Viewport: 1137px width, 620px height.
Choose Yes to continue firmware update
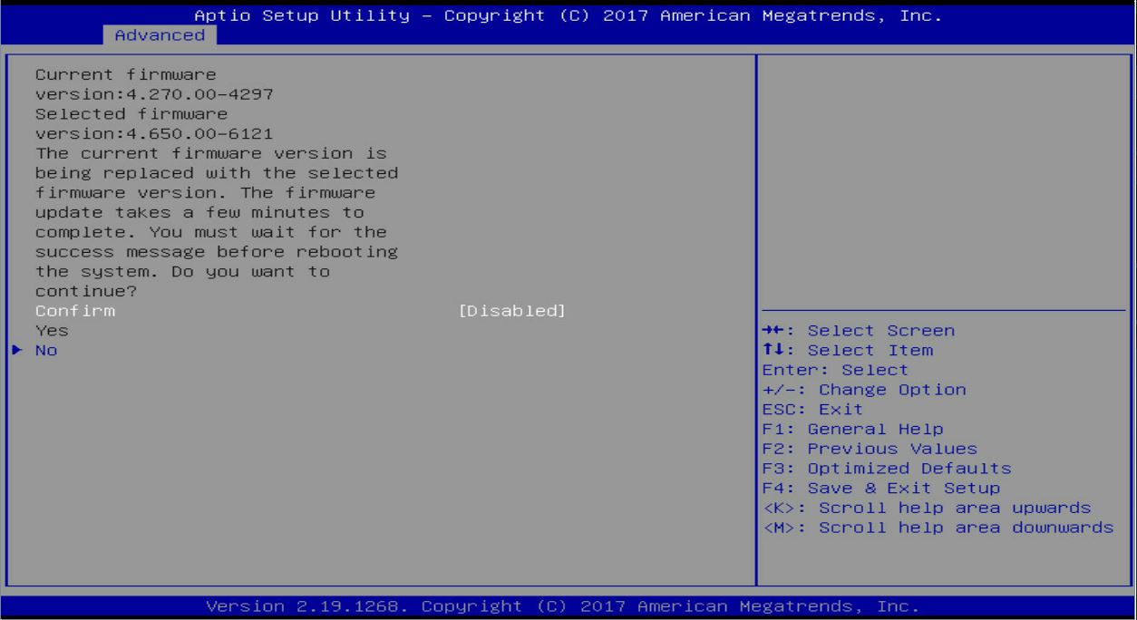coord(52,331)
